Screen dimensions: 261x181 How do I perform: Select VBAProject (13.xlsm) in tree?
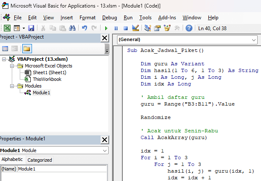pos(42,59)
